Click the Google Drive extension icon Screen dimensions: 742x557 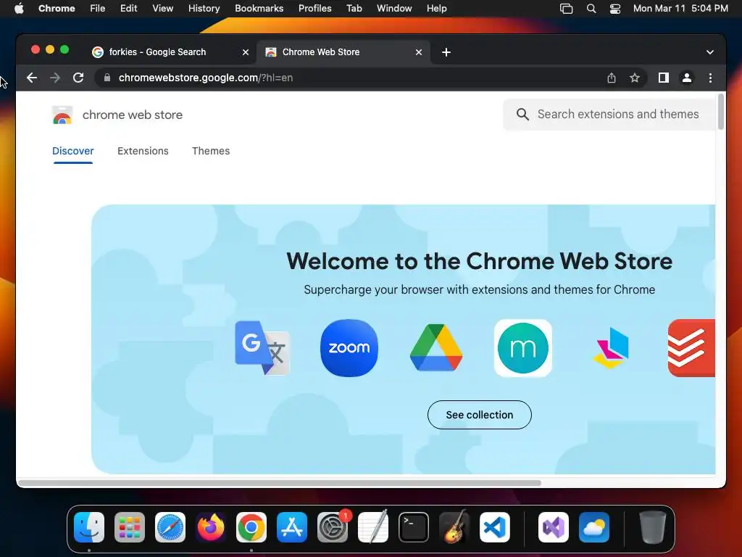(436, 348)
